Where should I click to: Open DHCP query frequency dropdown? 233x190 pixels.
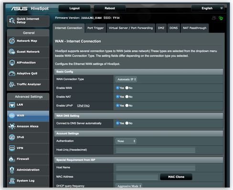click(128, 186)
